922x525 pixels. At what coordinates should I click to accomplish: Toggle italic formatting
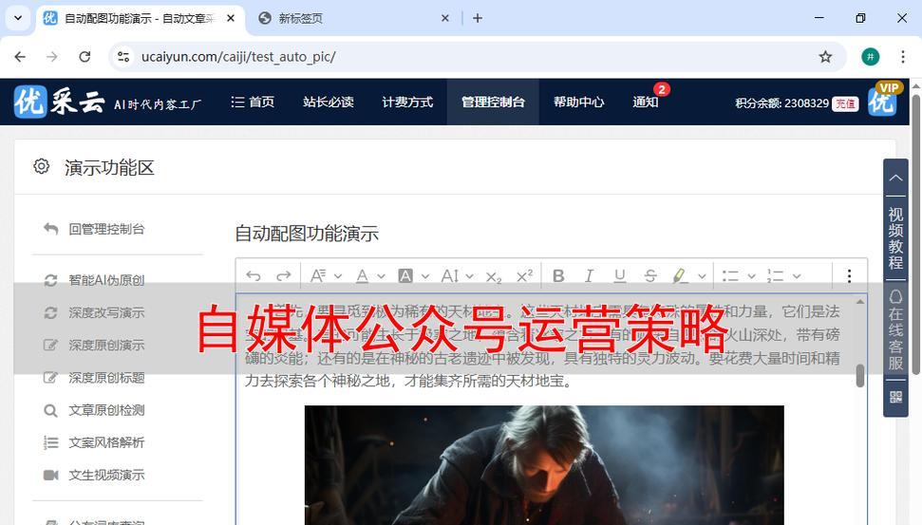click(589, 275)
